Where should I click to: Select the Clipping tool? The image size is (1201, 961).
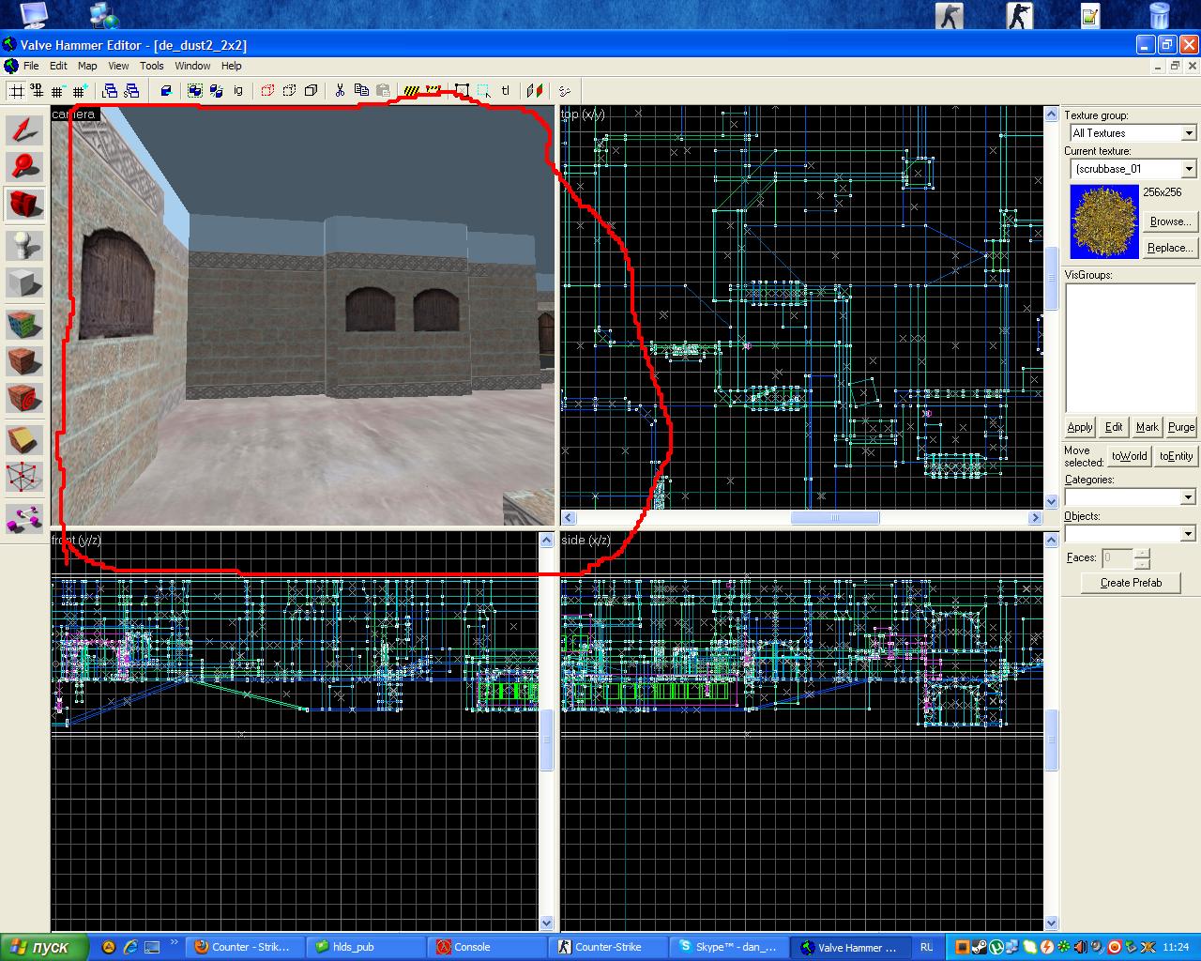[24, 439]
